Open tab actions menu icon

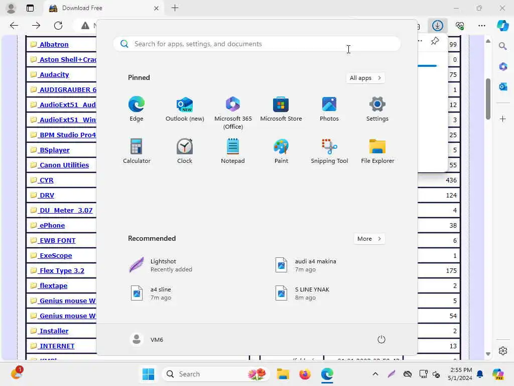(30, 8)
